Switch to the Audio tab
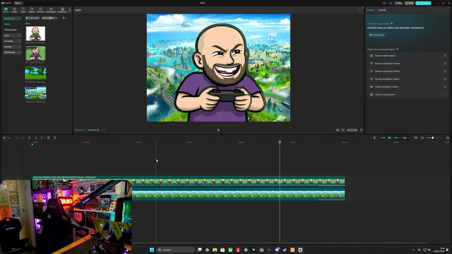 point(14,10)
